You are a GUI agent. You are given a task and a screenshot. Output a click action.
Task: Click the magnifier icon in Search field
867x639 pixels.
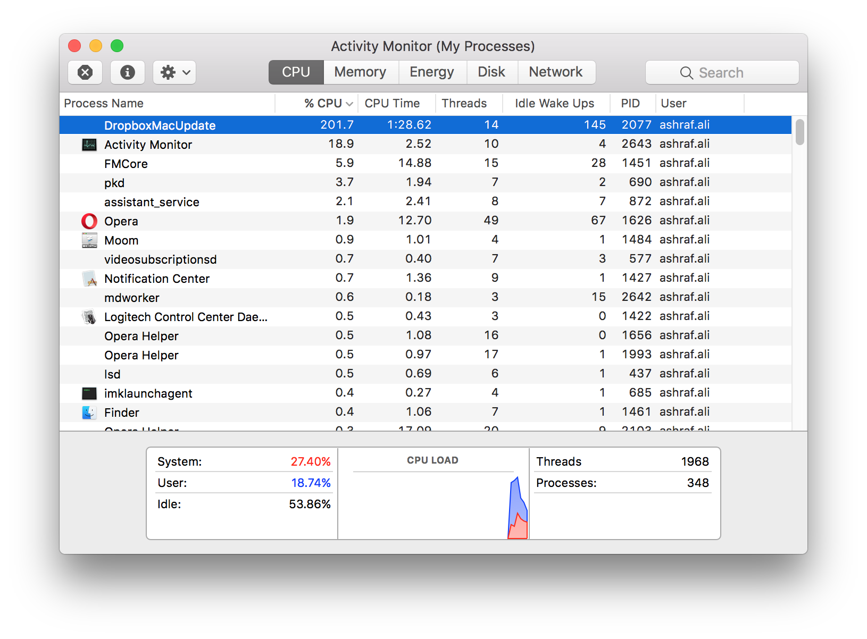[687, 73]
